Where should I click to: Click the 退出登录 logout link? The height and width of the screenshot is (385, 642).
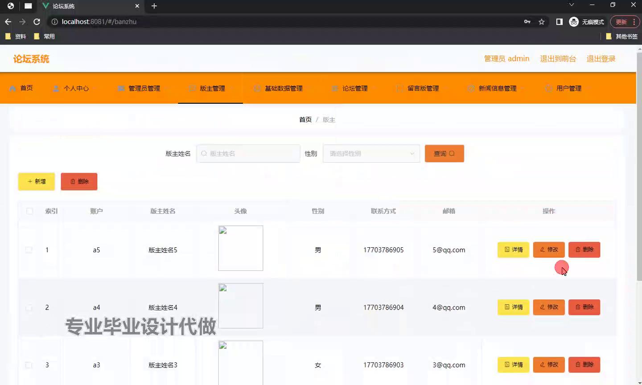pos(601,59)
